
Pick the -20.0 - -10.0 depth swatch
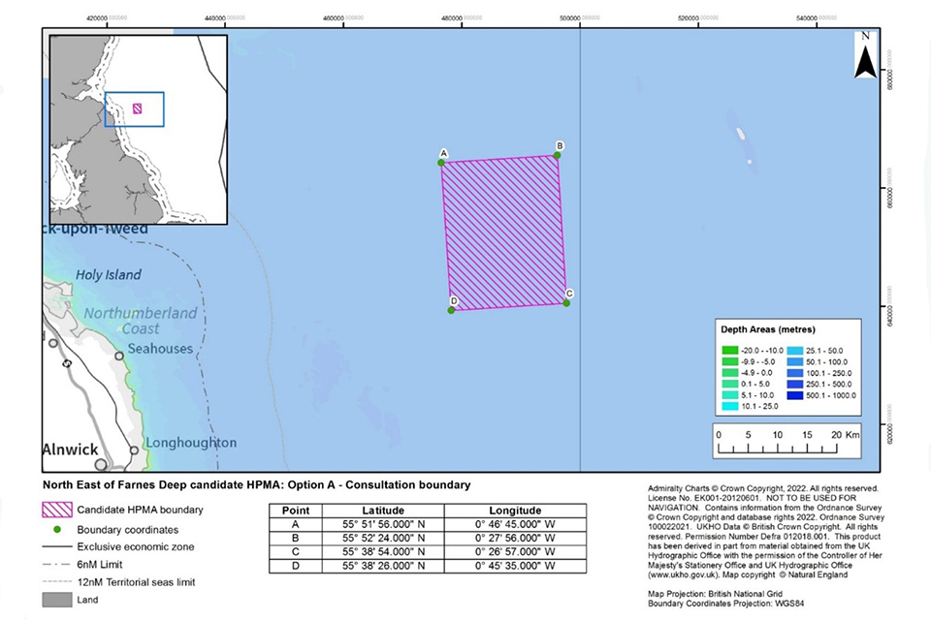tap(729, 350)
